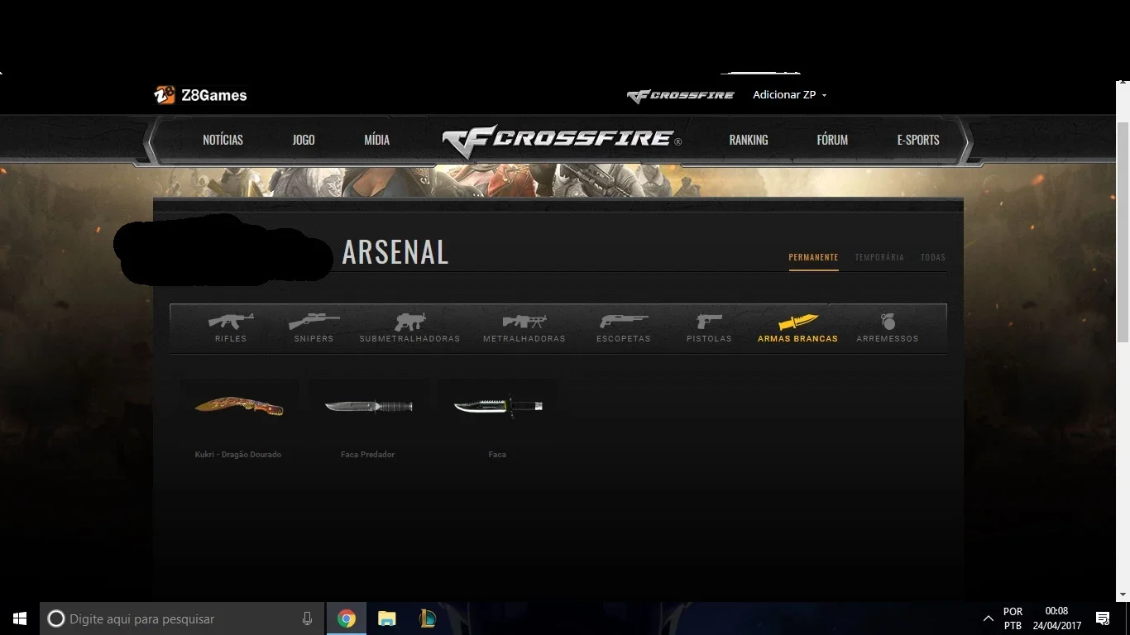Click the Kukri - Dragão Dourado label

point(238,455)
